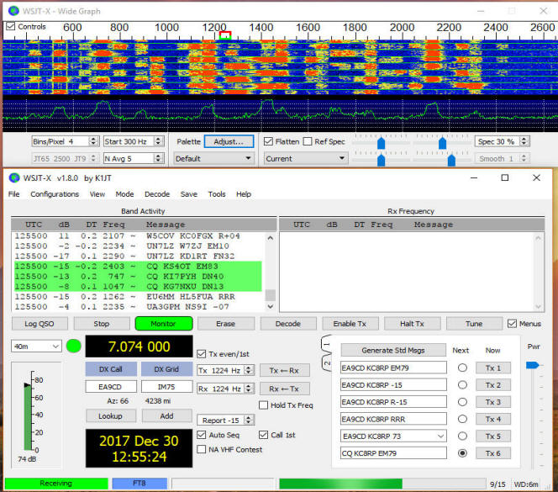Open the Configurations menu
The height and width of the screenshot is (492, 558).
[x=55, y=194]
